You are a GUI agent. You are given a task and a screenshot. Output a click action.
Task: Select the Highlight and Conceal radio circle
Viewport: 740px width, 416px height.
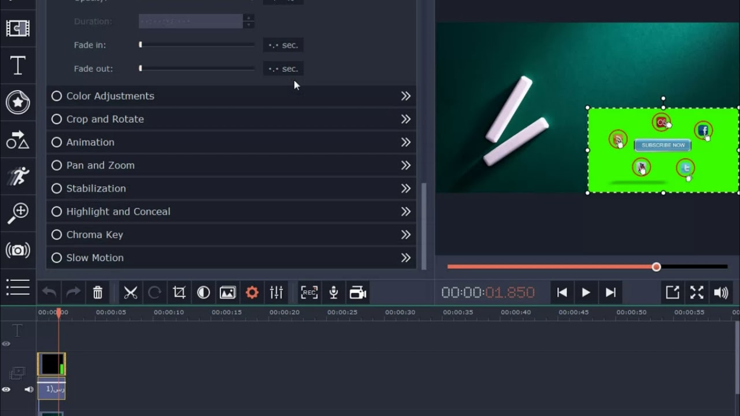(57, 211)
